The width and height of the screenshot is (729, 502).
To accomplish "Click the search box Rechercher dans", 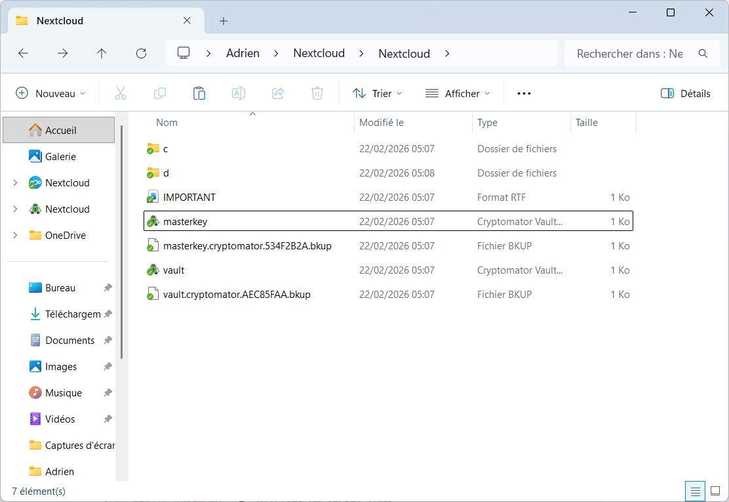I will pyautogui.click(x=629, y=54).
